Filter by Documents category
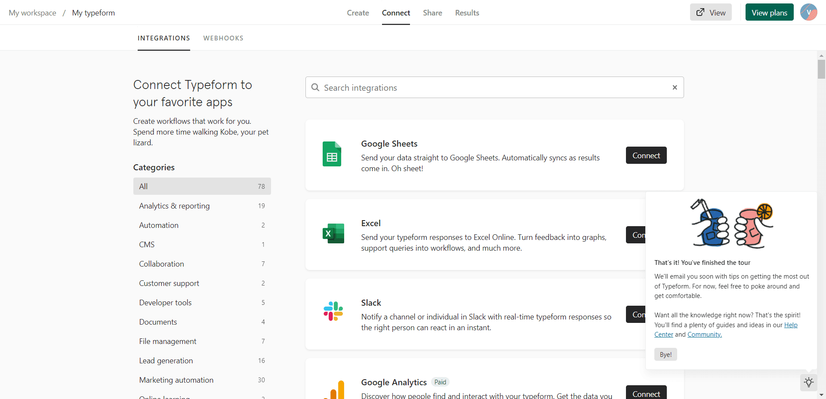This screenshot has height=399, width=826. pos(202,322)
